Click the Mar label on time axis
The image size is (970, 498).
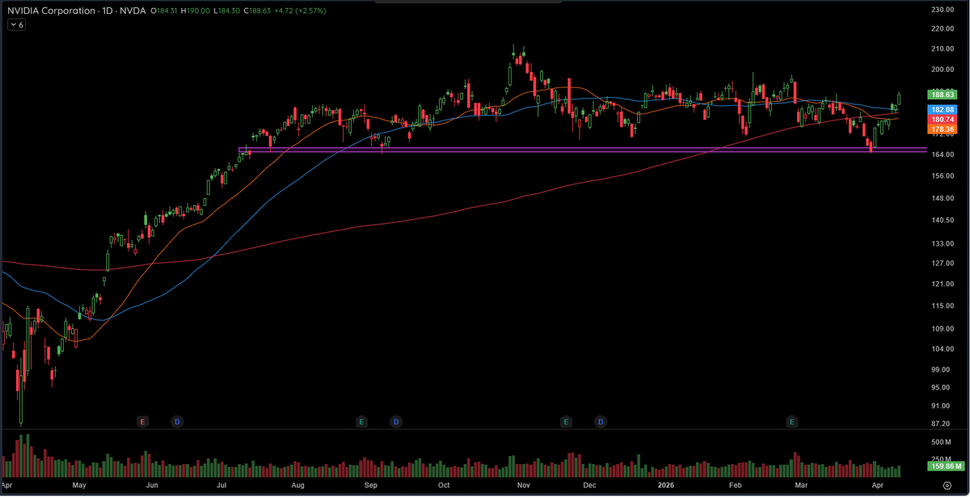[x=801, y=487]
